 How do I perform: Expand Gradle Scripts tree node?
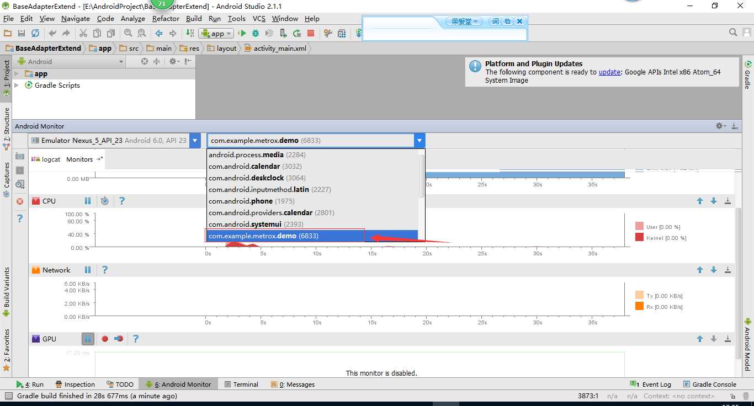(17, 85)
